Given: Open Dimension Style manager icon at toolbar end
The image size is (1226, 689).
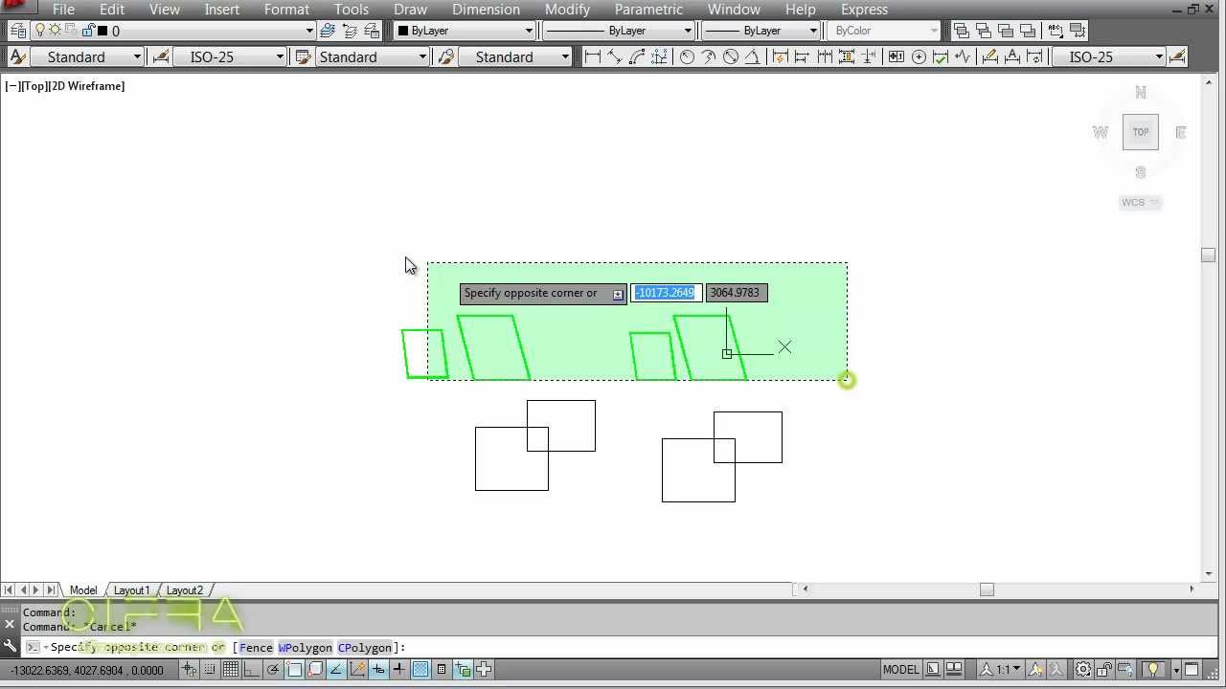Looking at the screenshot, I should click(1177, 56).
